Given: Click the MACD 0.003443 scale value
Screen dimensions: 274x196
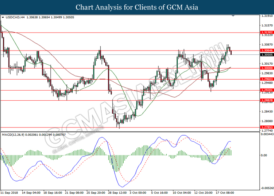Looking at the screenshot, I should (x=267, y=134).
